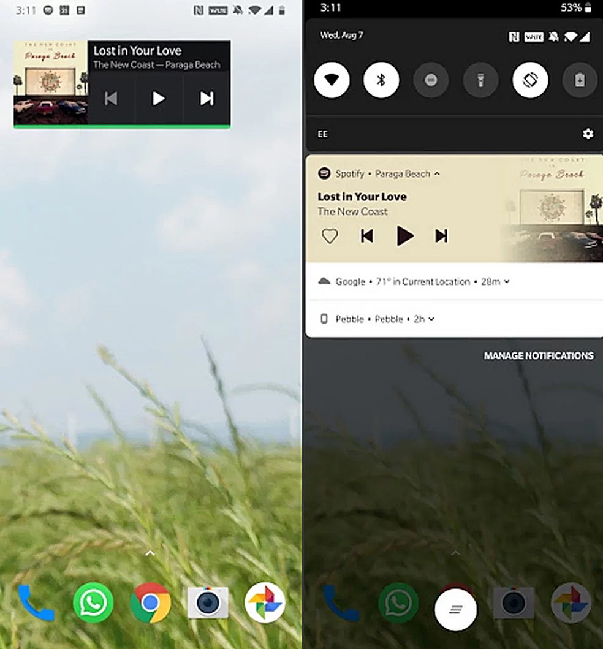Play track from home screen widget

(159, 99)
